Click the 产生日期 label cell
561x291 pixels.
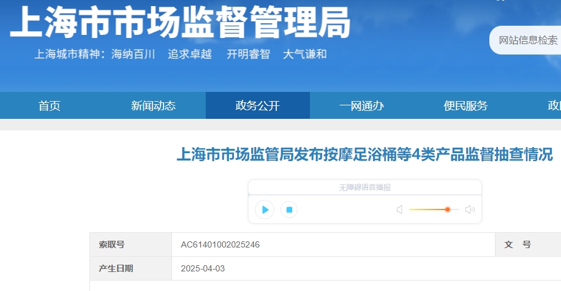click(116, 268)
